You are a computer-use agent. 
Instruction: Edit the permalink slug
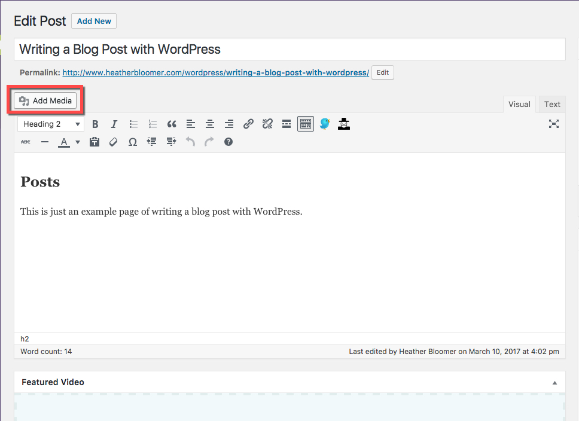(383, 72)
